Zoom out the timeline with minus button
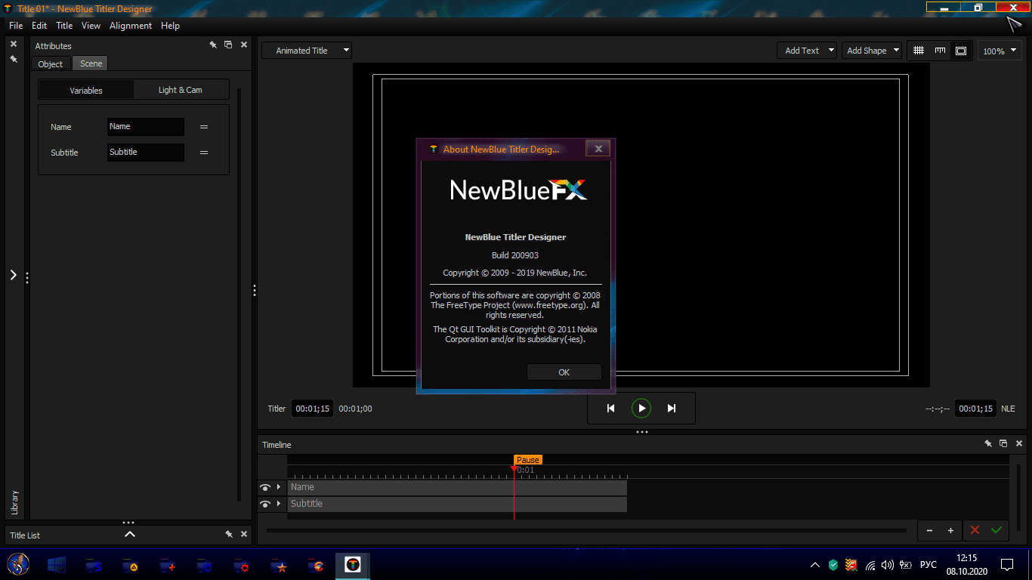Screen dimensions: 1032x580 (x=929, y=530)
